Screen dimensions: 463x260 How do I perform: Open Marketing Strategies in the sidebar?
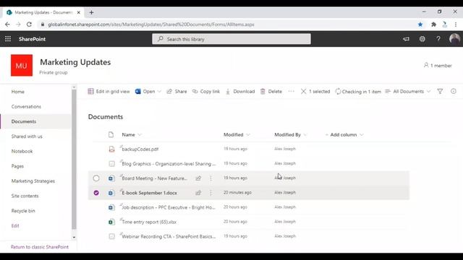[33, 181]
